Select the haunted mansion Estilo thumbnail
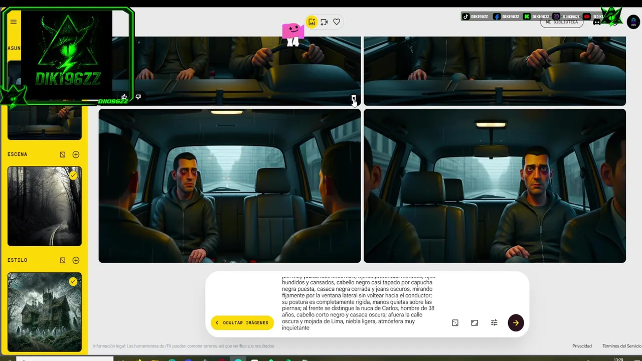The height and width of the screenshot is (361, 642). (x=45, y=312)
